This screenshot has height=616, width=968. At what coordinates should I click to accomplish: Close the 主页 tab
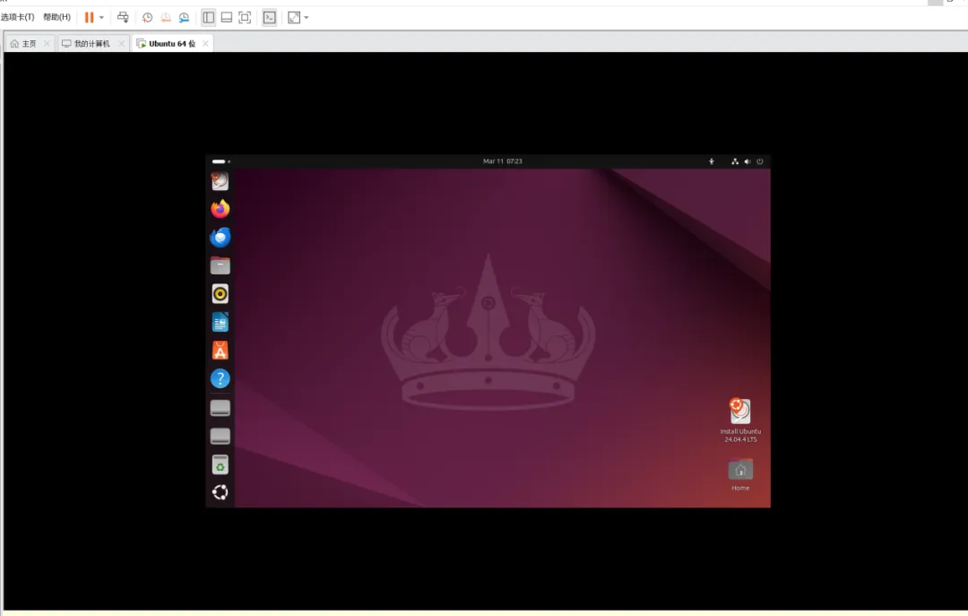47,43
